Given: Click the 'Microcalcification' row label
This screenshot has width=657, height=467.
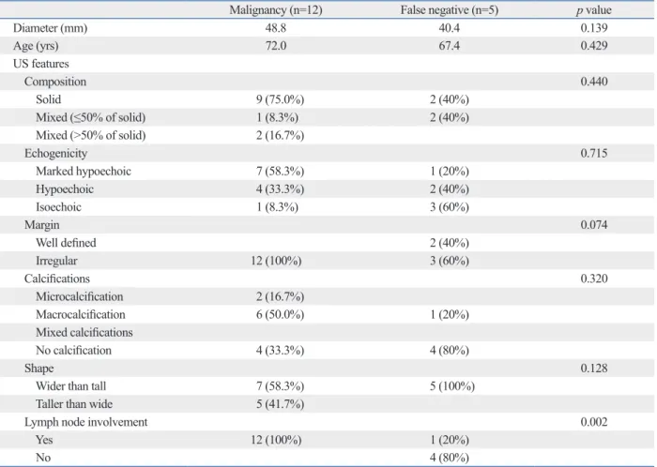Looking at the screenshot, I should (x=80, y=296).
